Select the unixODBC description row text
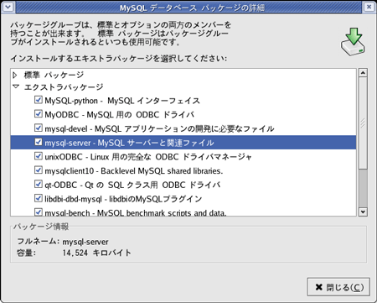The height and width of the screenshot is (303, 377). pos(148,157)
